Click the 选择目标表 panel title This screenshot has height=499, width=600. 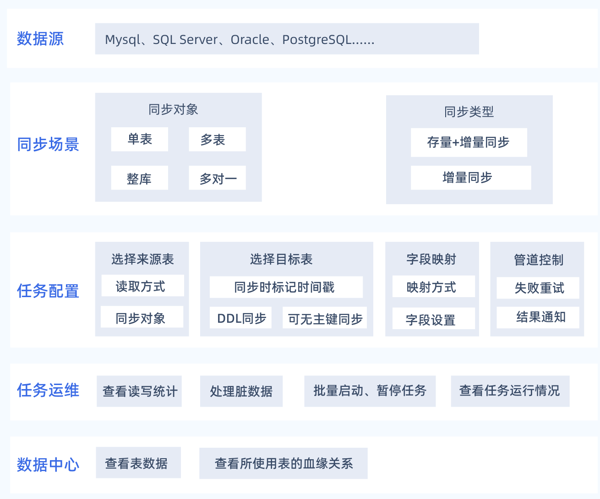click(281, 259)
